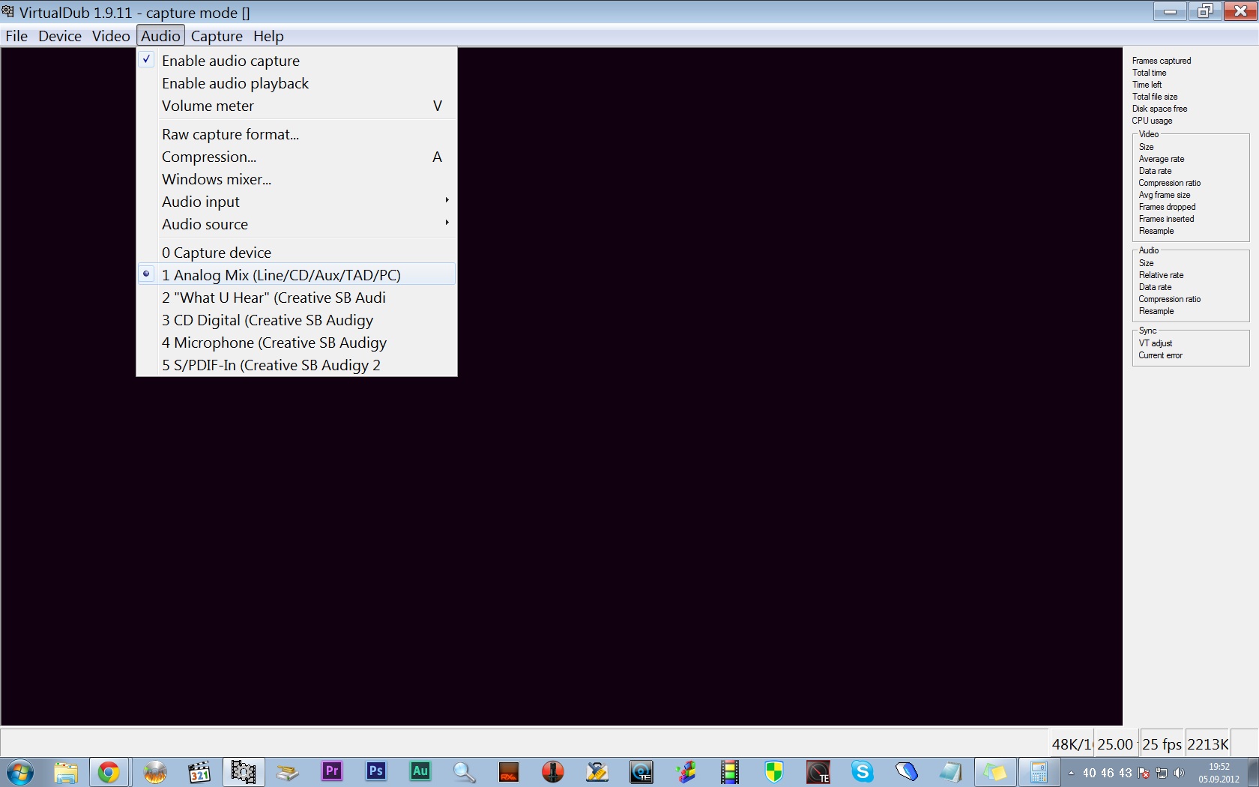Switch to the Calculator taskbar button

(x=1039, y=772)
